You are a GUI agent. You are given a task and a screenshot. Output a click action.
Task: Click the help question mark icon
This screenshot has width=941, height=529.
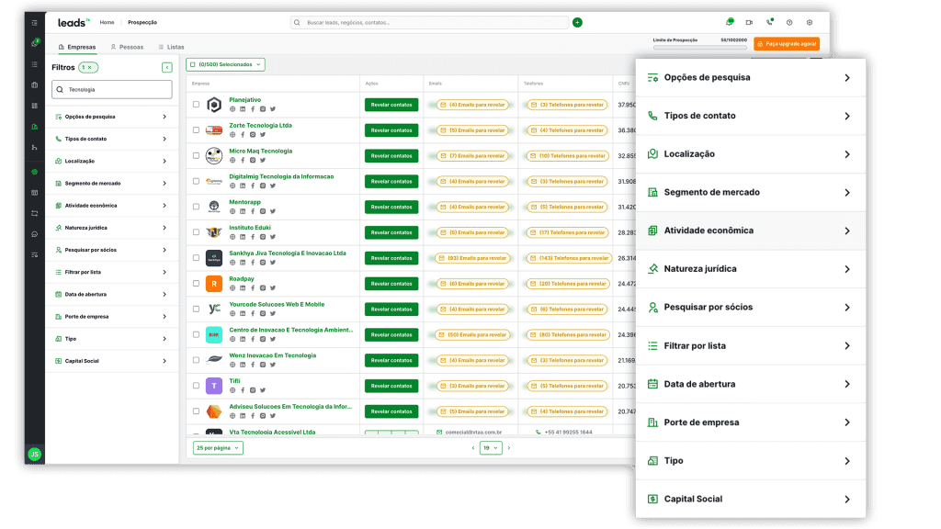point(789,22)
